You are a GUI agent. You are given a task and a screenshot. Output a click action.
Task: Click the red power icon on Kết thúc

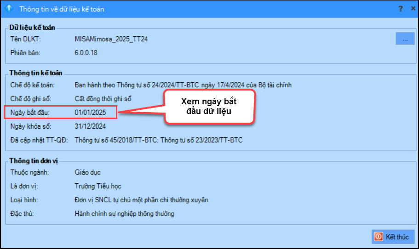[379, 237]
